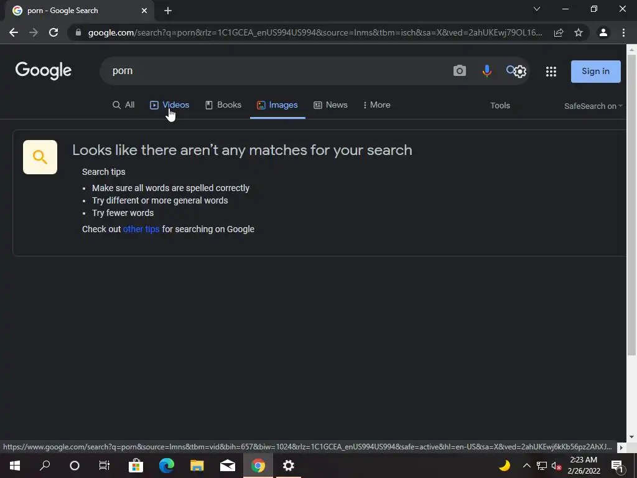Click the page vertical scrollbar
This screenshot has width=637, height=478.
pos(631,204)
